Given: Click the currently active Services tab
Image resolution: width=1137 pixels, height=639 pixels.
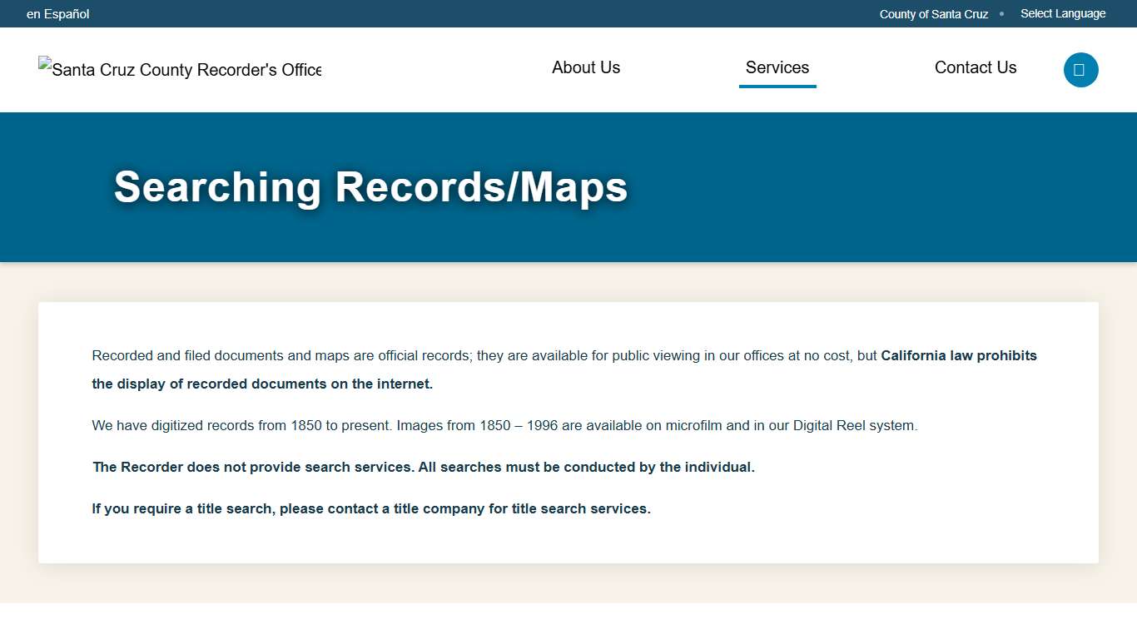Looking at the screenshot, I should (777, 67).
